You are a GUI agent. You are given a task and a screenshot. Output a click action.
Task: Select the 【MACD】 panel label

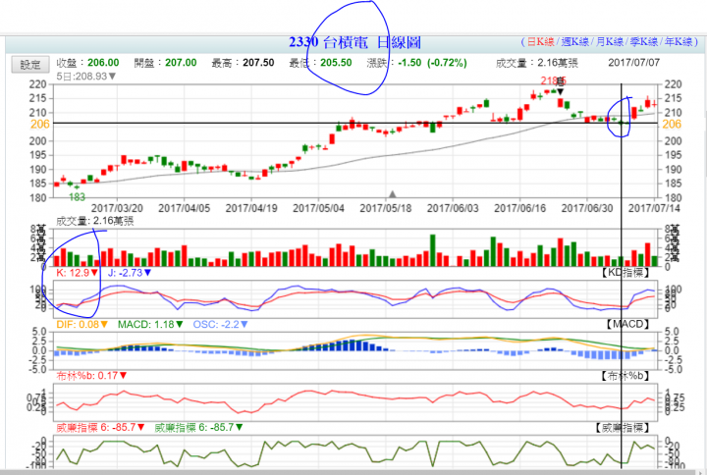628,324
